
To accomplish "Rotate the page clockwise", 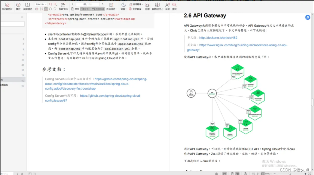I will [x=55, y=9].
